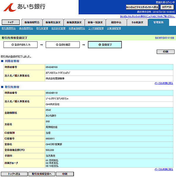Open 操作履歴照会 submenu link
176x178 pixels.
point(26,28)
